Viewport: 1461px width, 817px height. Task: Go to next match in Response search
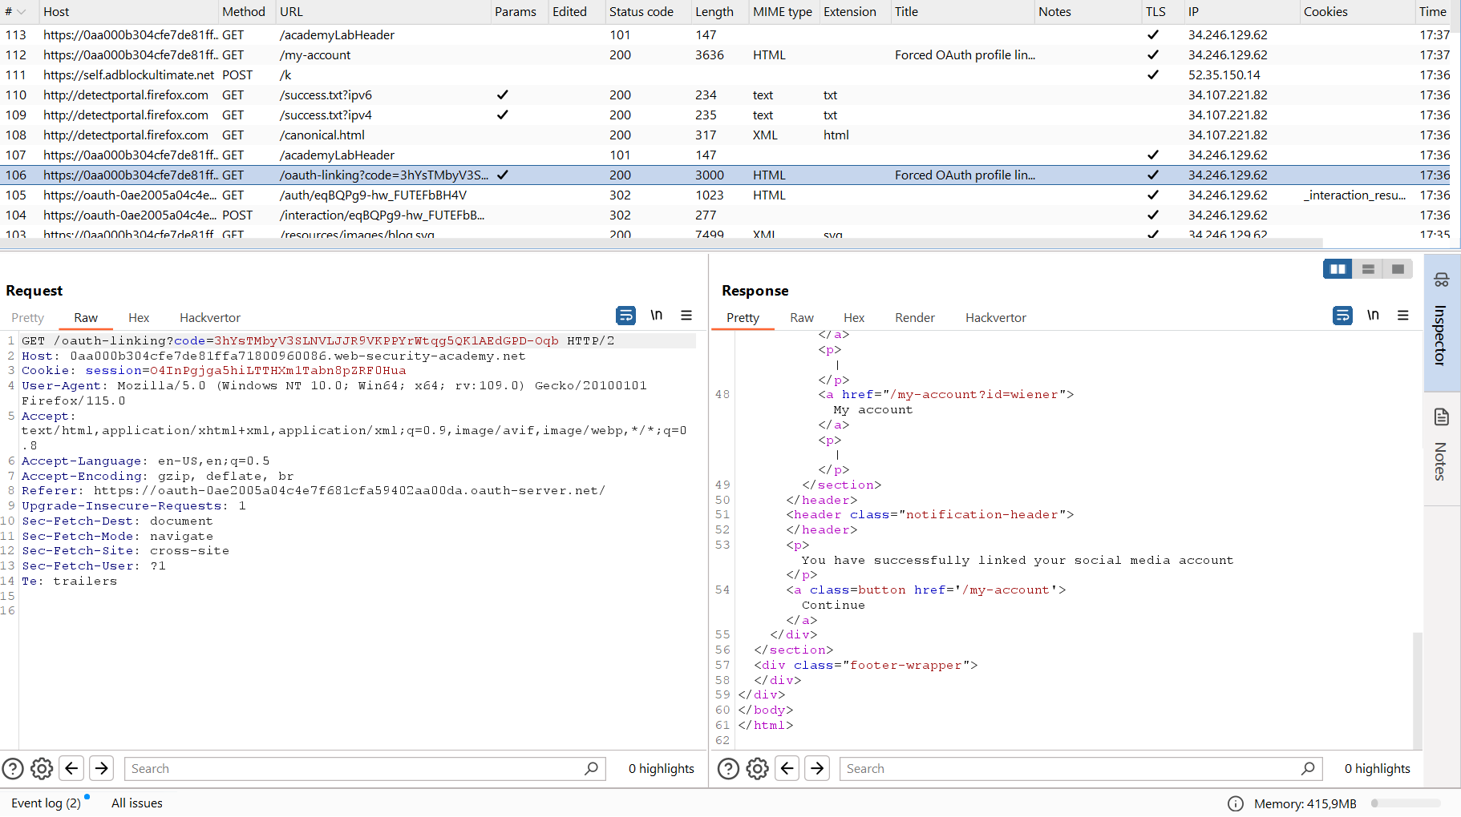(817, 769)
